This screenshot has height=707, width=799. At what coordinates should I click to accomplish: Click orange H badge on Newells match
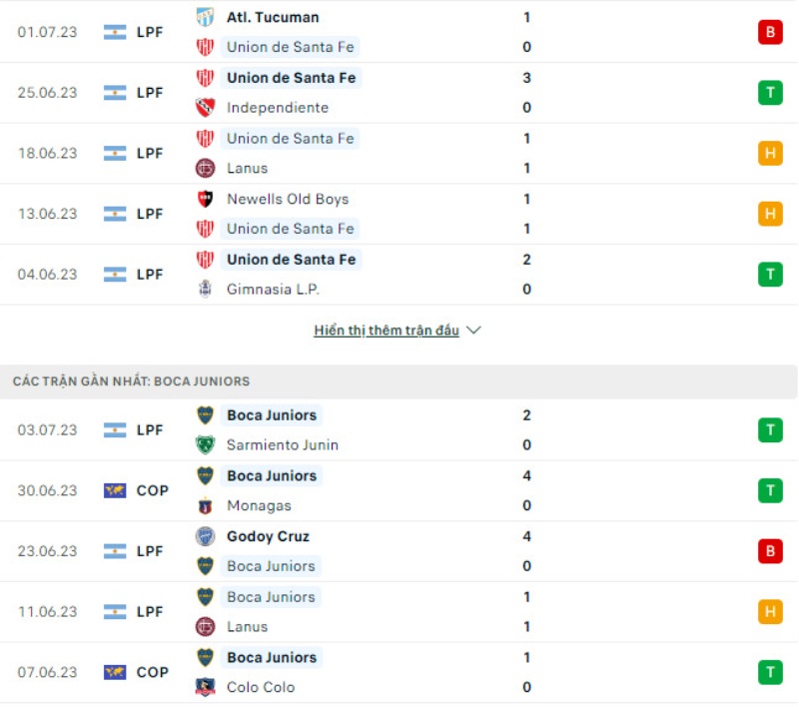(x=770, y=214)
